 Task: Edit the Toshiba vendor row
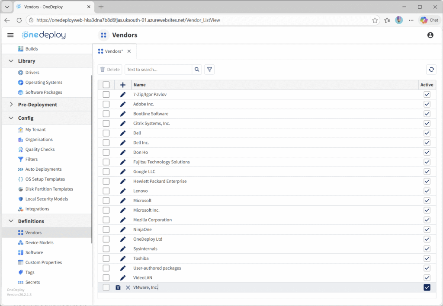coord(122,258)
